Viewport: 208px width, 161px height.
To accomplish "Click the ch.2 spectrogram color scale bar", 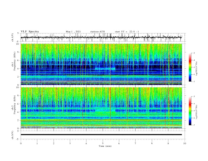I will click(x=190, y=111).
